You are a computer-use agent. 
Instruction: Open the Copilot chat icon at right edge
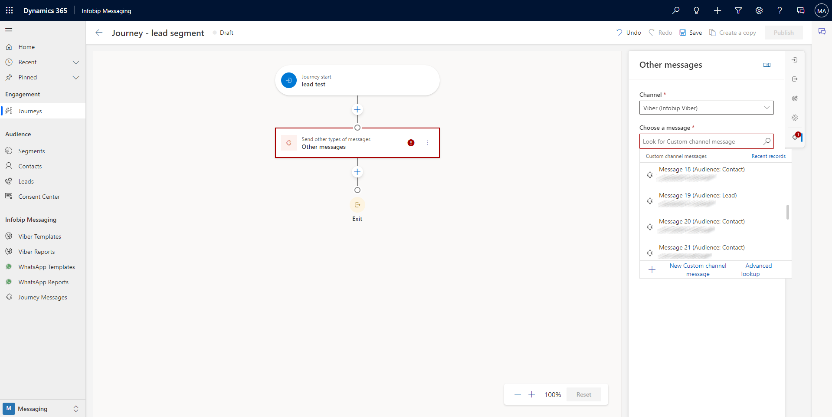click(822, 31)
